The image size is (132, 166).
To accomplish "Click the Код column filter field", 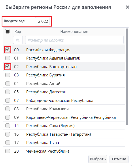I will point(18,40).
